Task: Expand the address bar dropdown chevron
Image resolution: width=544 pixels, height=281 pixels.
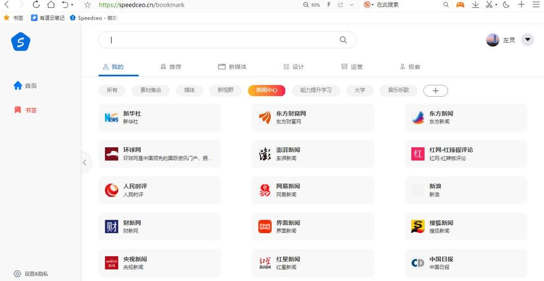Action: 351,5
